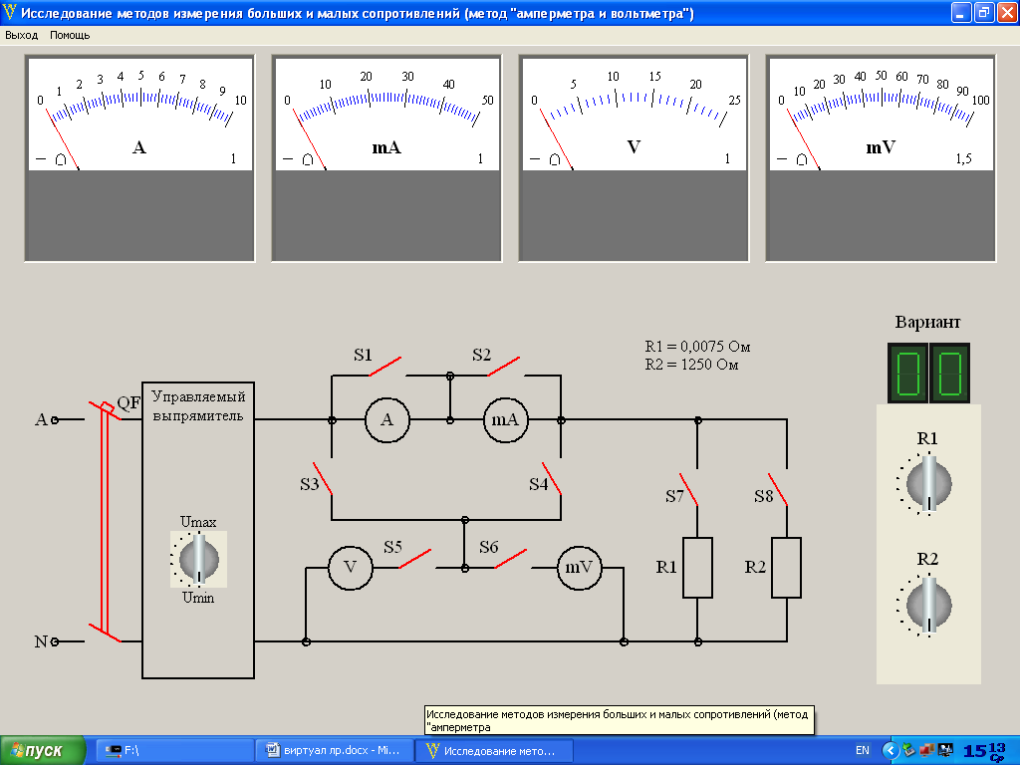Adjust the Umax/Umin rectifier voltage knob
The image size is (1020, 765).
(198, 559)
